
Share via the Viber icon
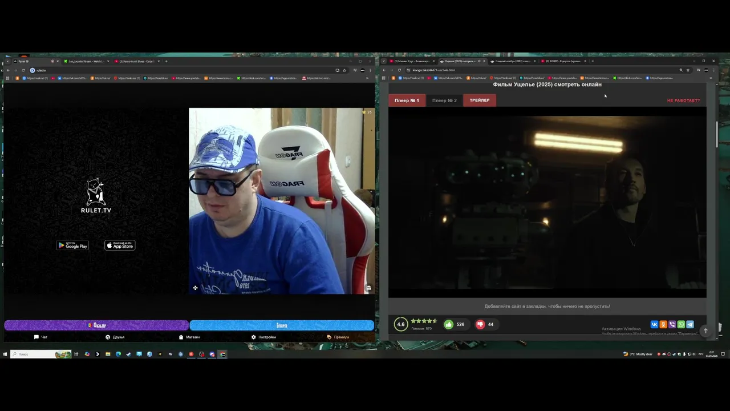(x=672, y=324)
